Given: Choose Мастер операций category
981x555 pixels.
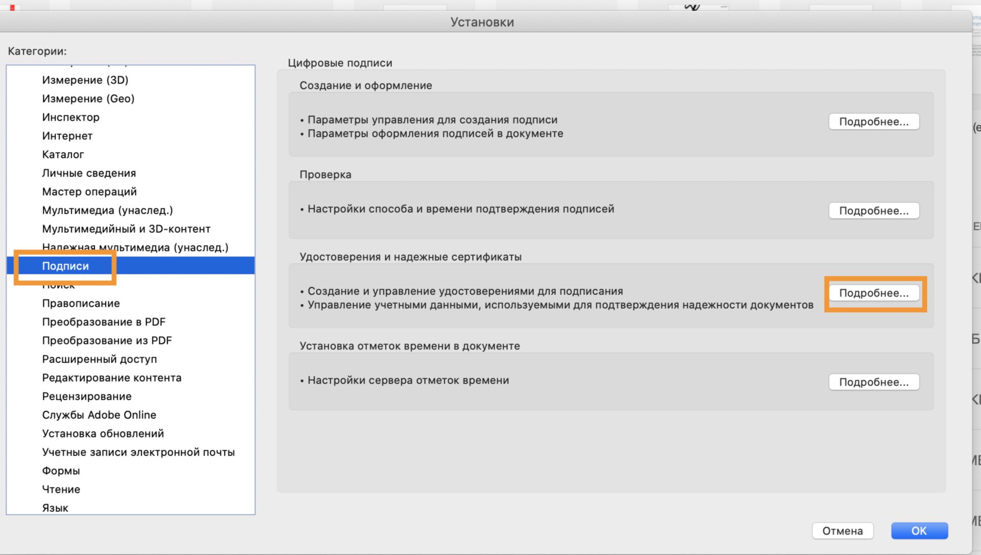Looking at the screenshot, I should pyautogui.click(x=89, y=192).
